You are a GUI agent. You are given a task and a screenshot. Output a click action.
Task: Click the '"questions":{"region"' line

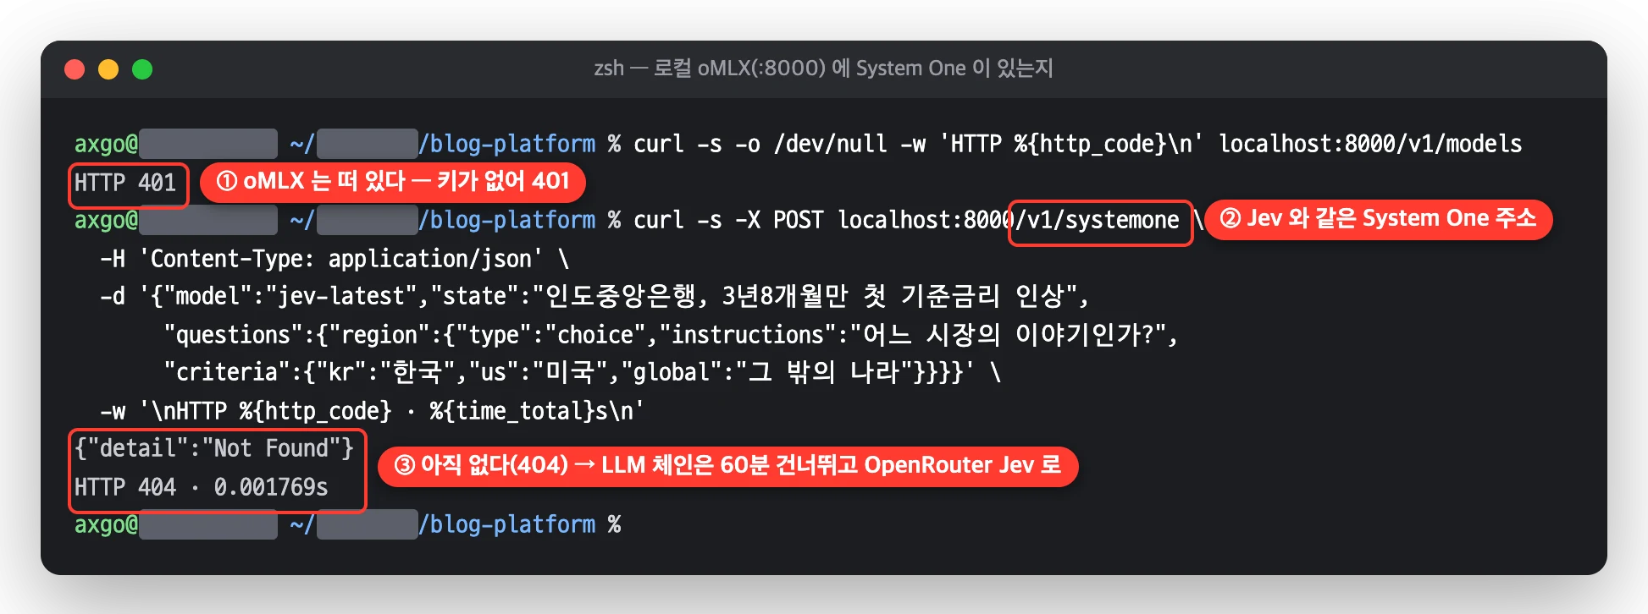(x=671, y=335)
